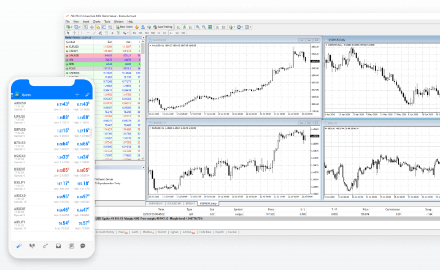
Task: Select the Cursor arrow tool
Action: (x=68, y=33)
